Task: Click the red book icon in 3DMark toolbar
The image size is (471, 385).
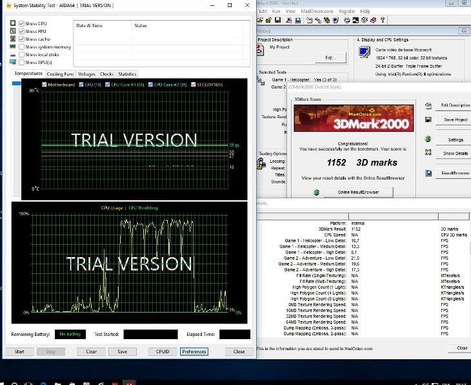Action: 374,20
